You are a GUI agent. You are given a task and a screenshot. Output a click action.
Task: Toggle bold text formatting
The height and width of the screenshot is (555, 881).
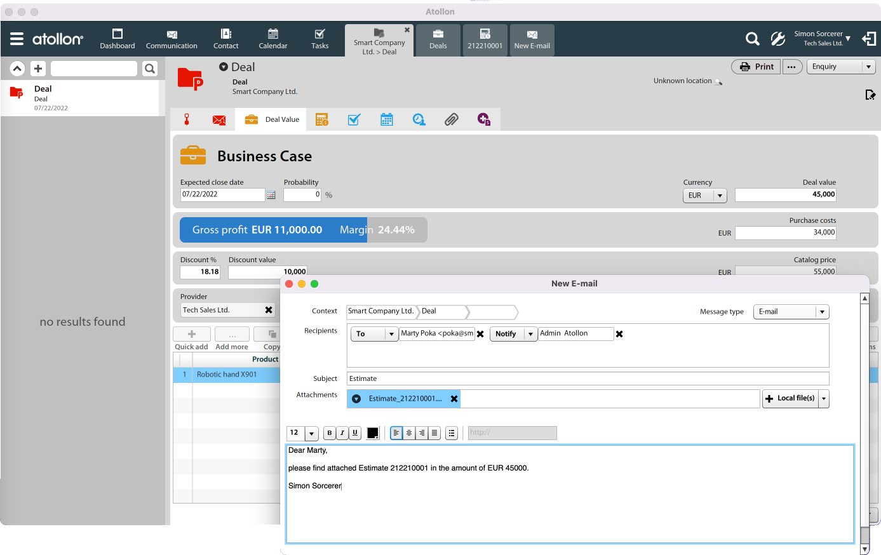[329, 433]
